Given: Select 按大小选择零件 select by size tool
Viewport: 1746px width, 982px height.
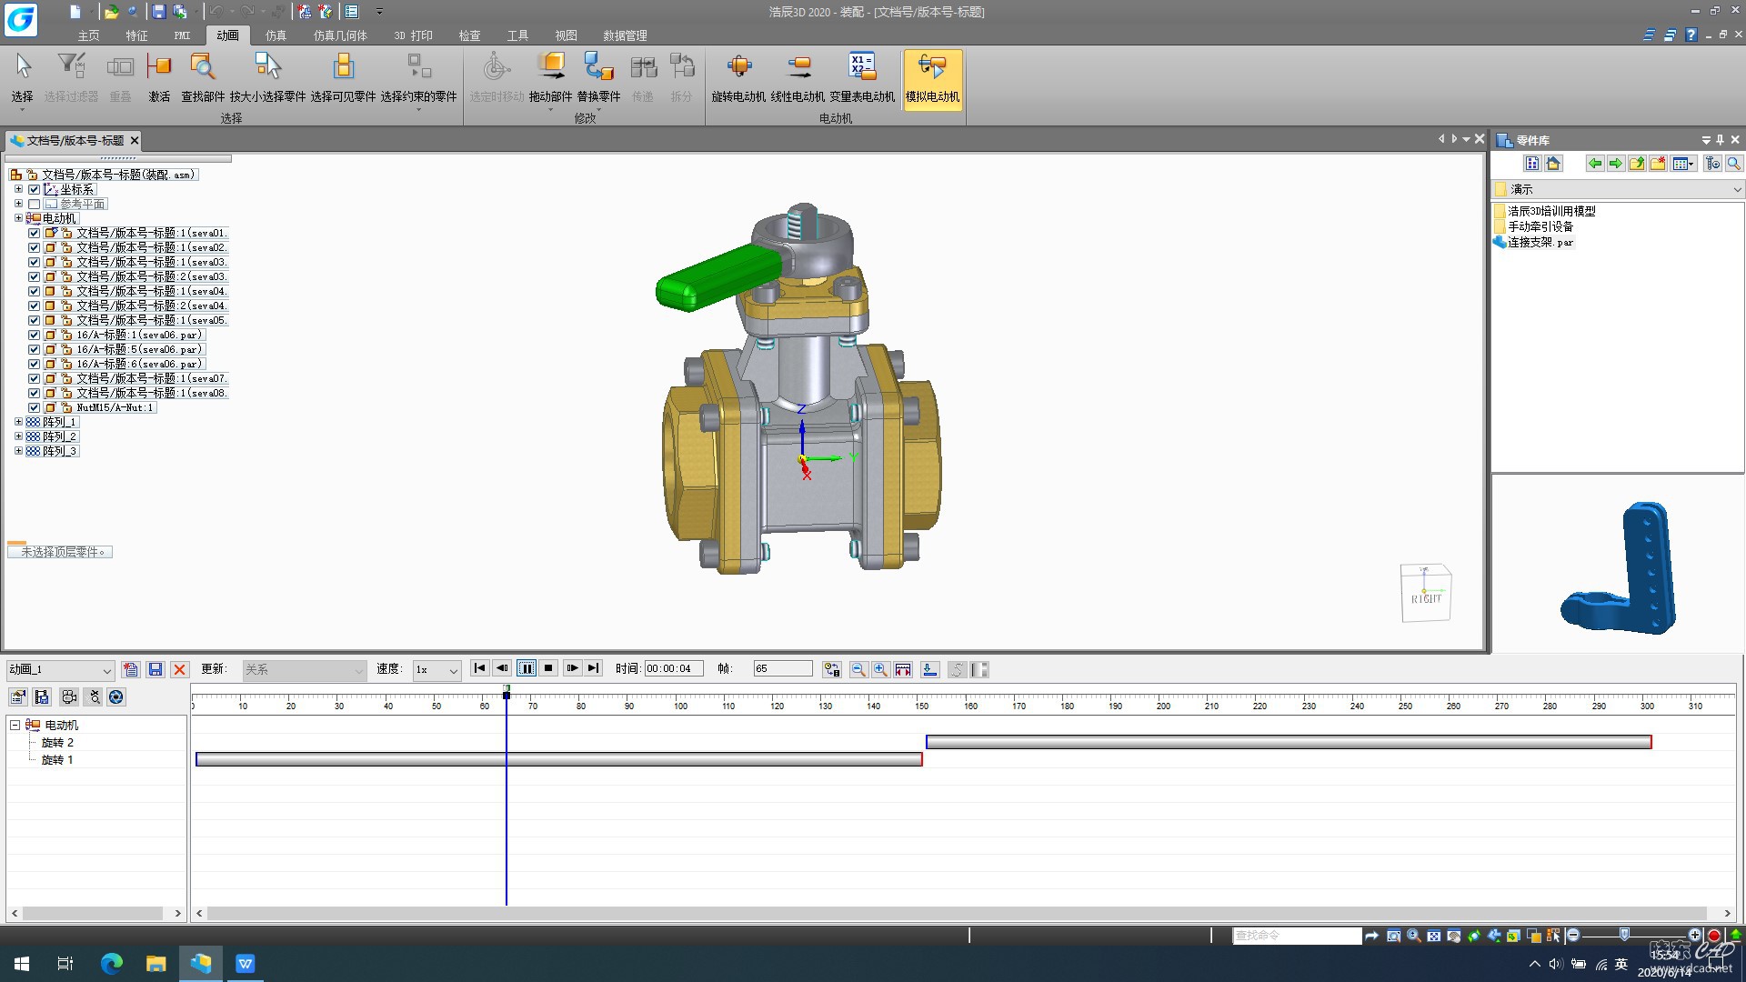Looking at the screenshot, I should [267, 78].
